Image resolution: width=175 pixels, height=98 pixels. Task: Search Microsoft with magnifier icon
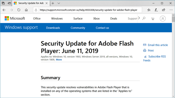point(144,18)
